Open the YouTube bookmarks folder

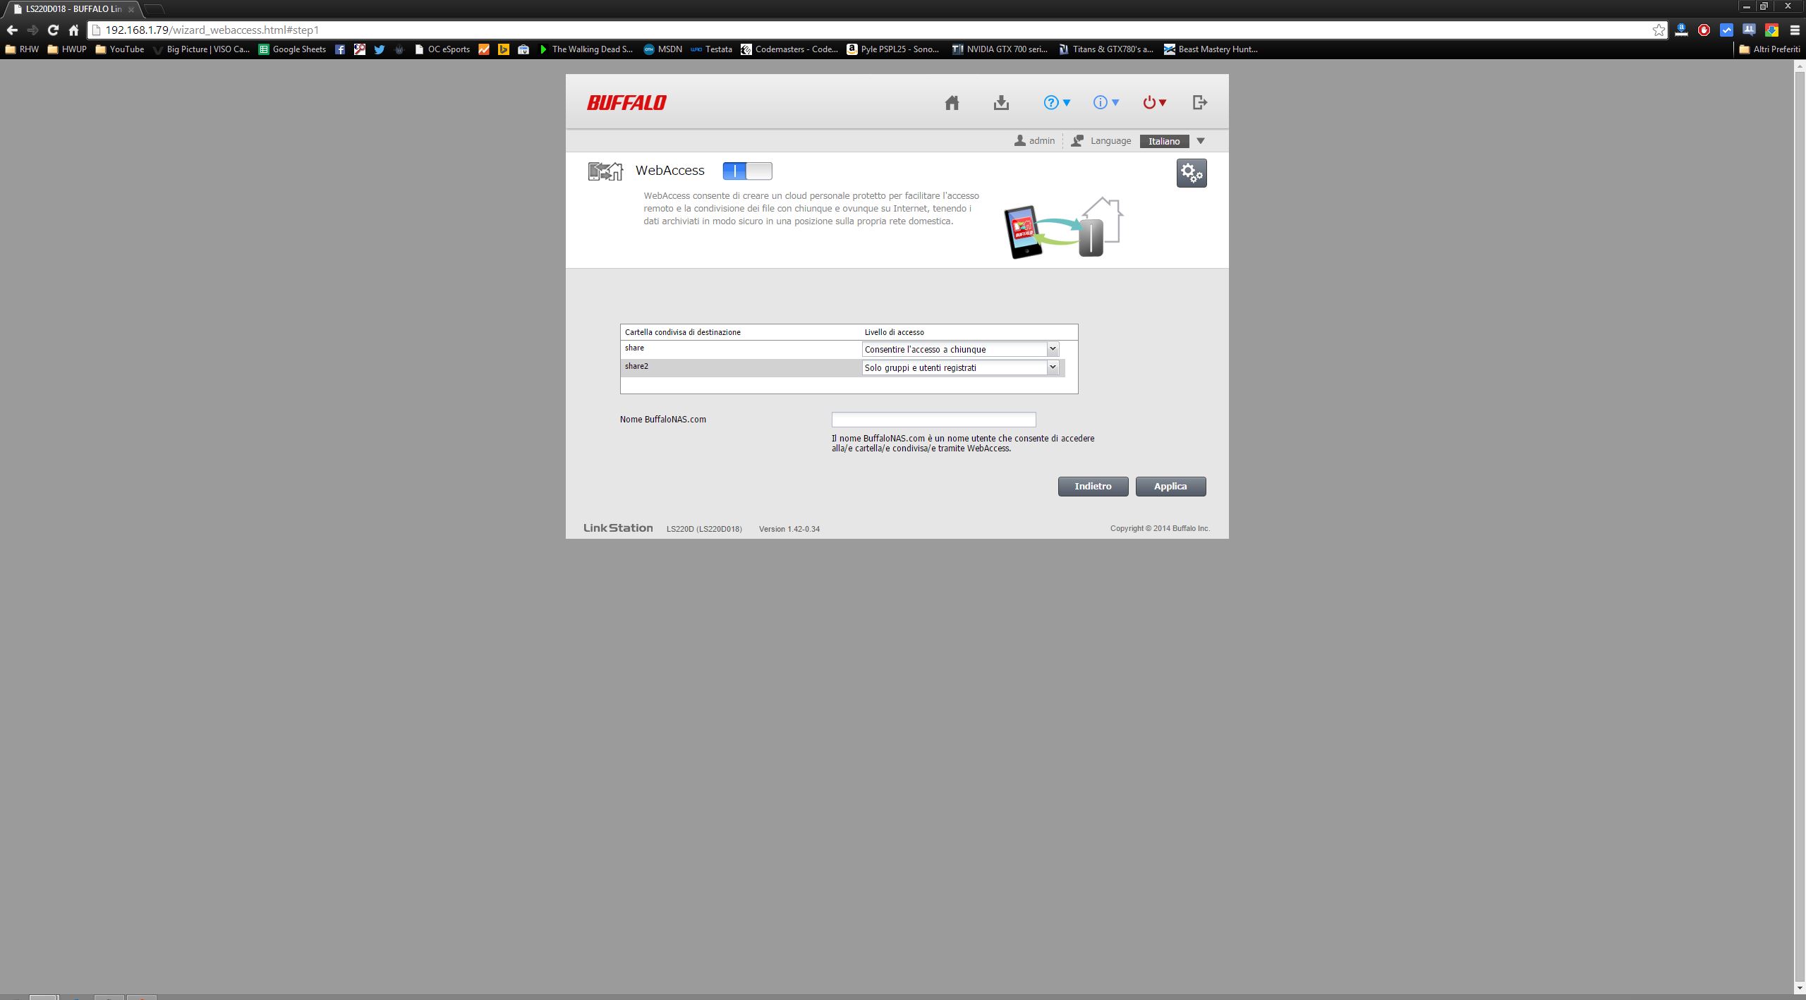point(119,49)
